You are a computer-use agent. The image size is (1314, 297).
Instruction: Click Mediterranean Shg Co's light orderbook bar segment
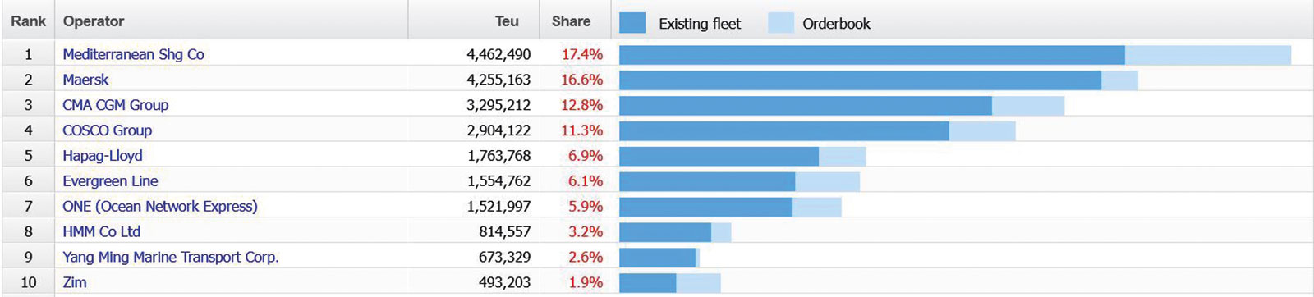click(x=1208, y=55)
